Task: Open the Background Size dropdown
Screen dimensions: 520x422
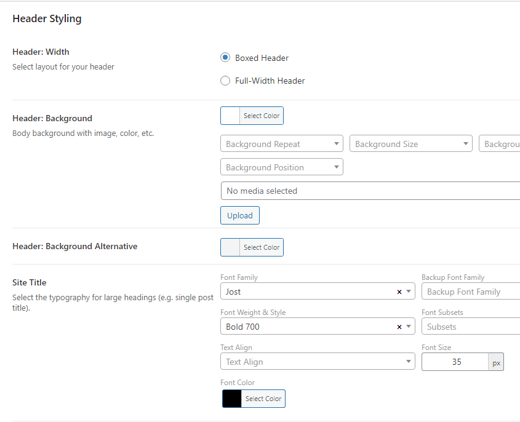Action: coord(411,143)
